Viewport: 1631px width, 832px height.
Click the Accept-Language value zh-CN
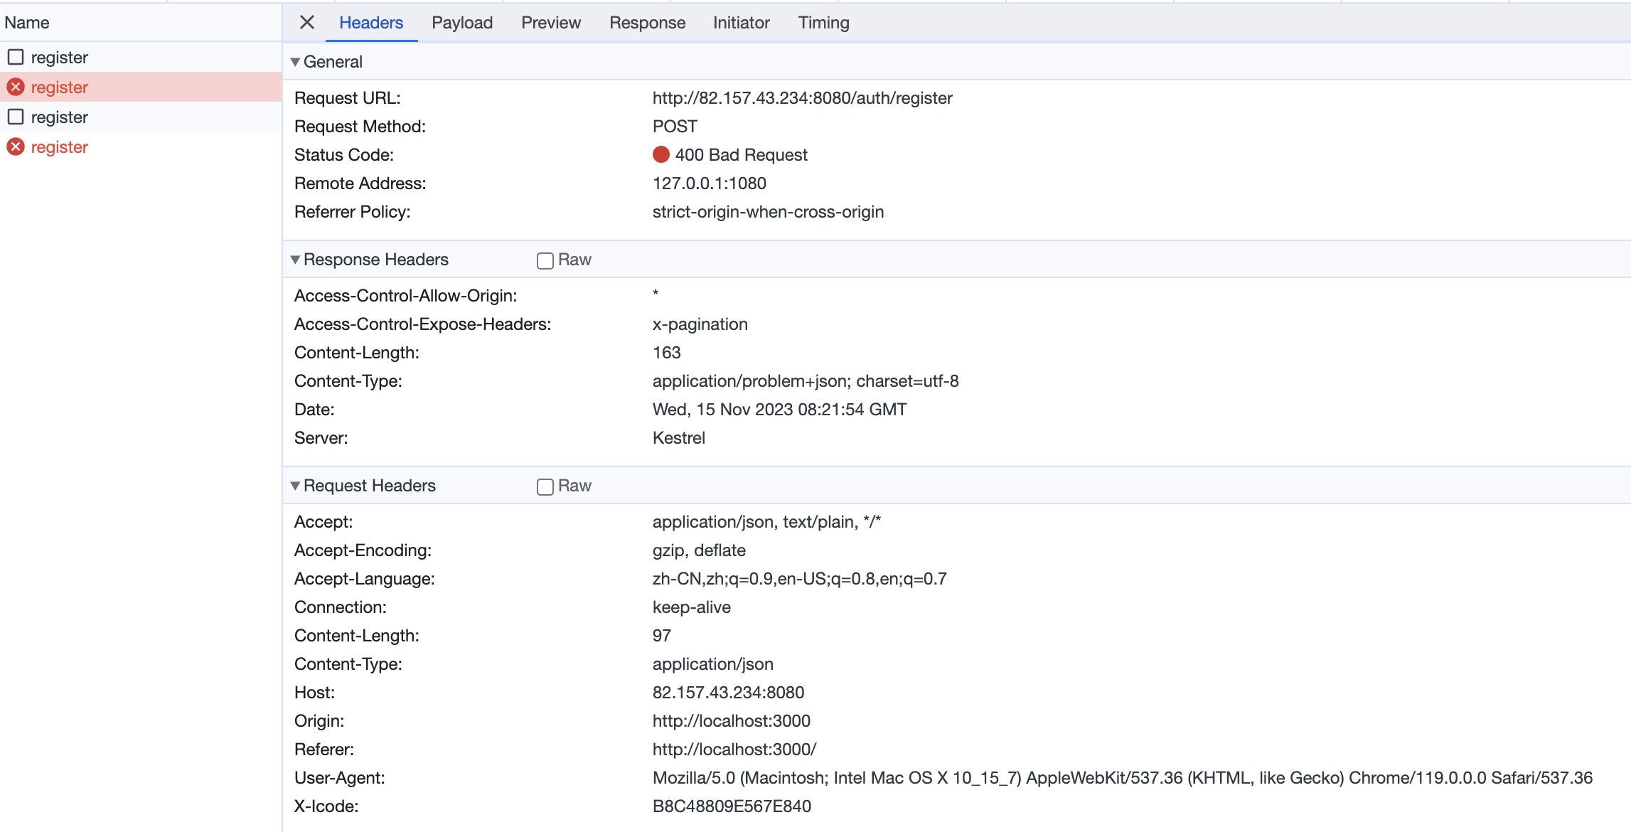click(800, 579)
